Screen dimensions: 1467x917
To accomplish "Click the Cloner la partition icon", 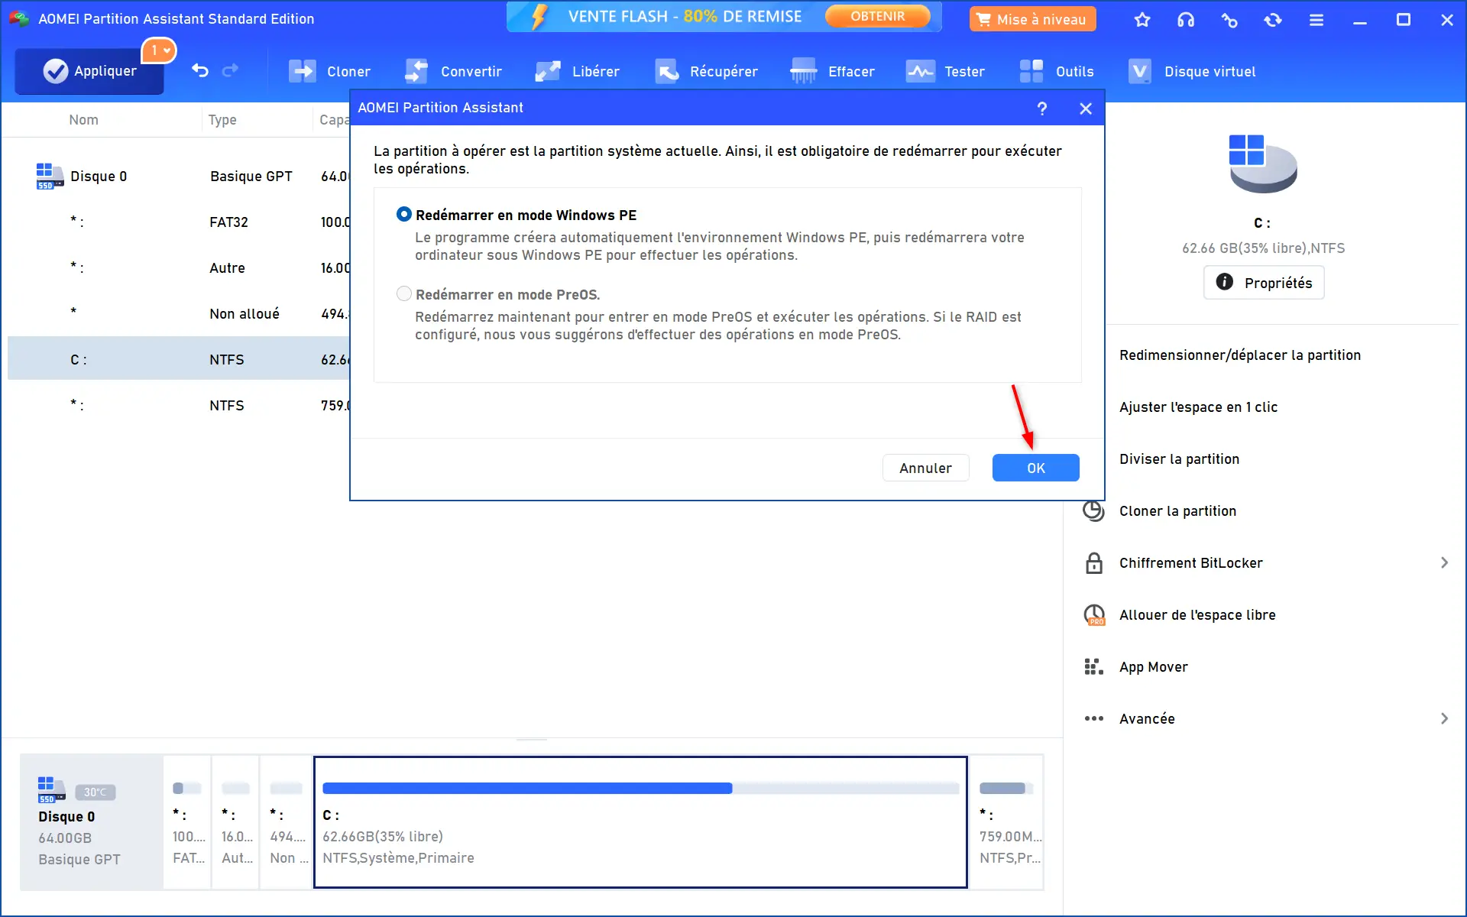I will tap(1094, 511).
